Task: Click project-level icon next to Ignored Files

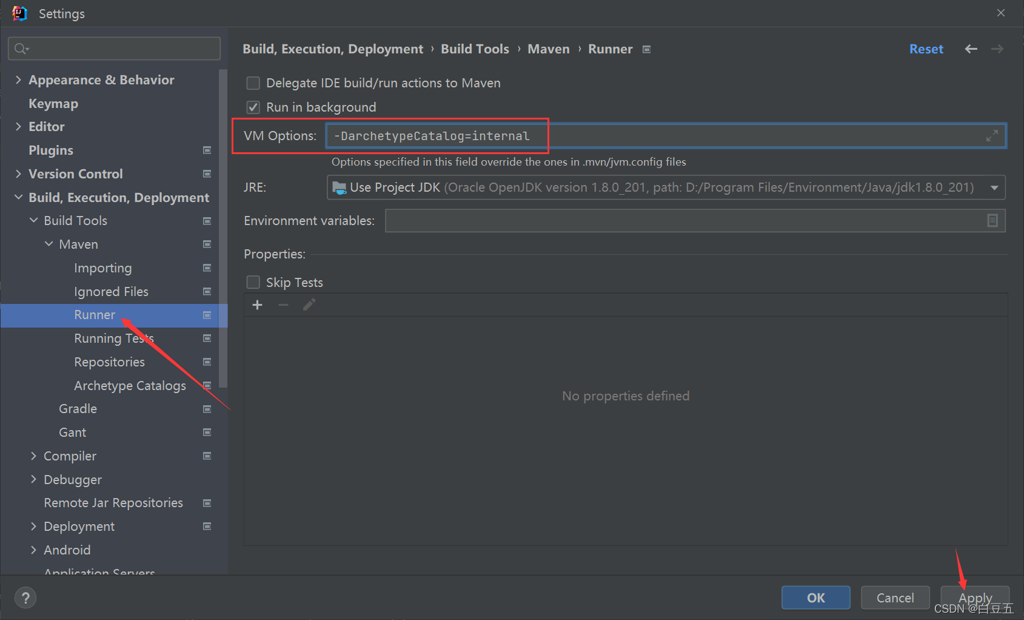Action: click(207, 291)
